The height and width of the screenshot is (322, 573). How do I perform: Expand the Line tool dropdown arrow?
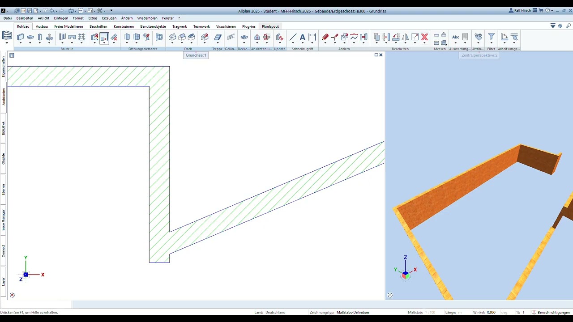(x=293, y=43)
